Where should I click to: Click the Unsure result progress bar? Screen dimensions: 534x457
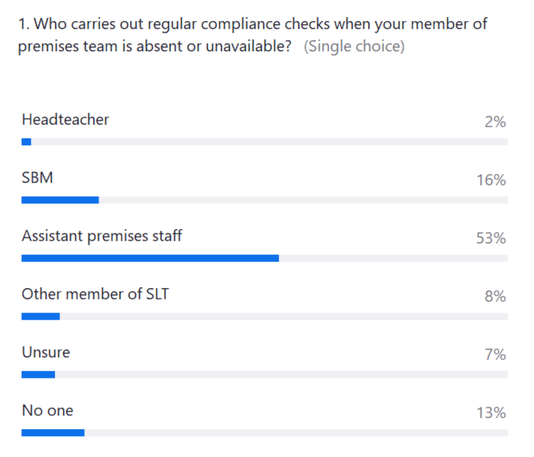(264, 375)
